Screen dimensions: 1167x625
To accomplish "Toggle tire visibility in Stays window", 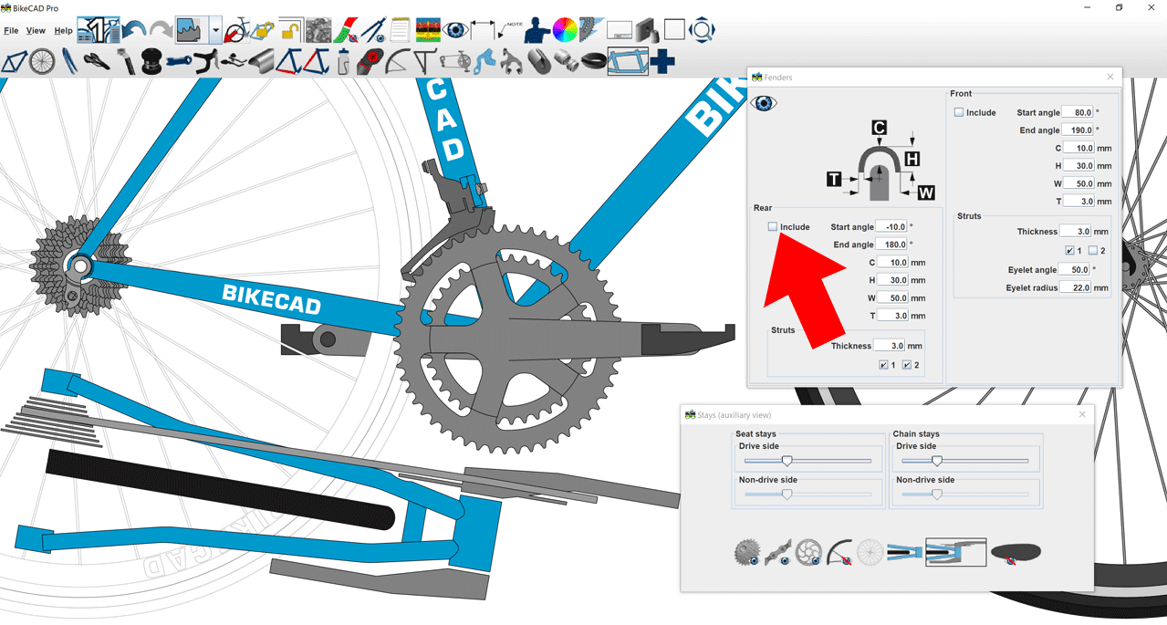I will coord(1015,553).
